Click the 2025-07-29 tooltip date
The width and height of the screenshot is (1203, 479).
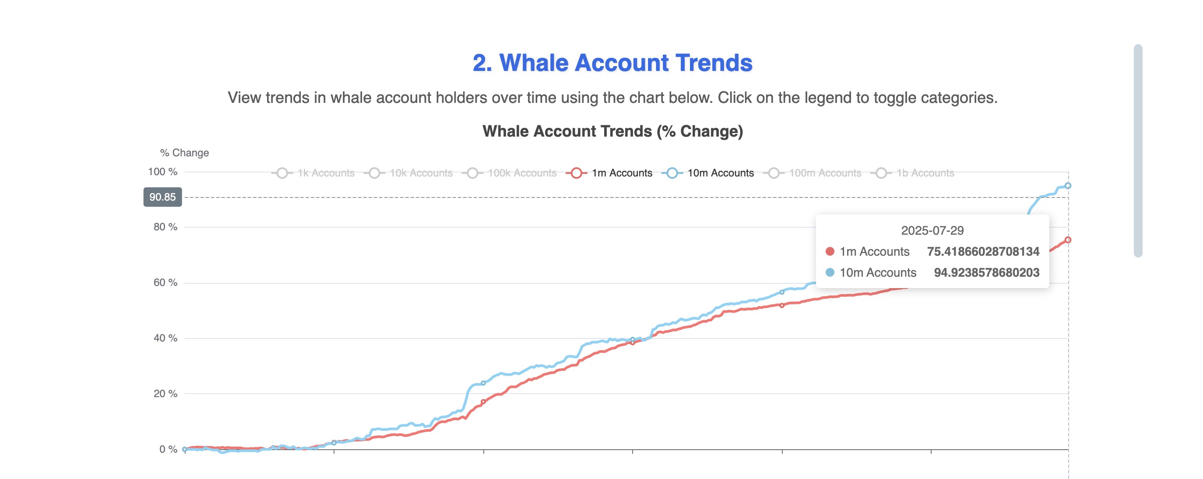932,231
